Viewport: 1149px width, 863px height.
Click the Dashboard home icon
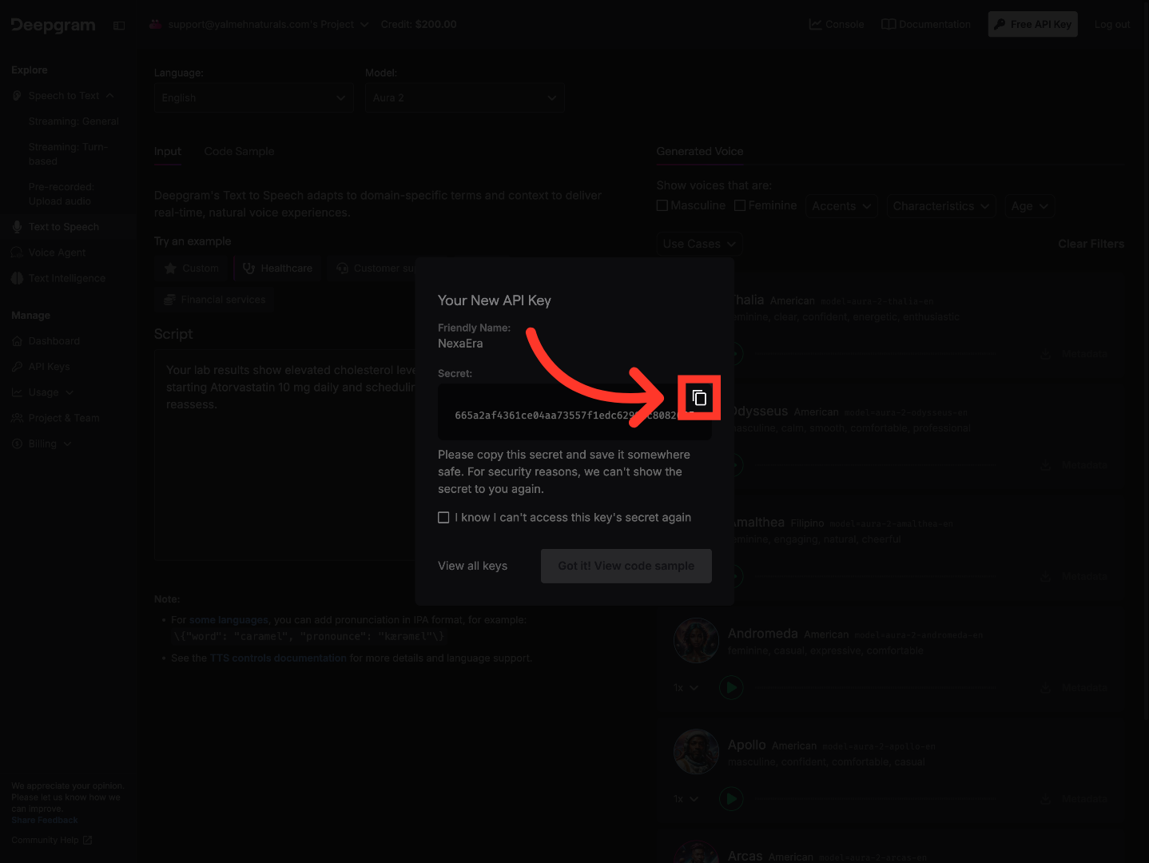(17, 341)
